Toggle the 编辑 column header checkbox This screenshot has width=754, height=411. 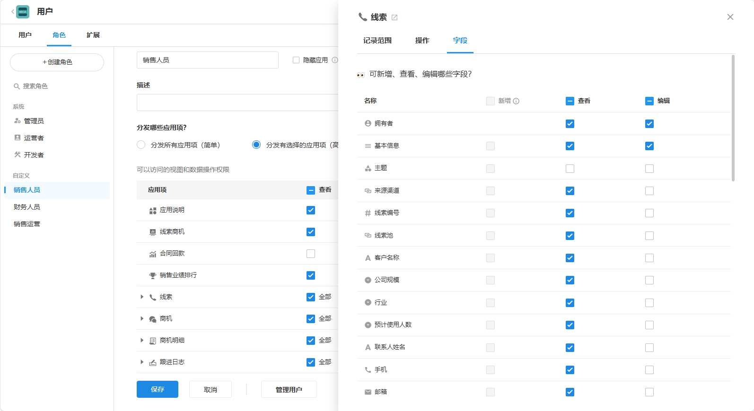click(649, 101)
